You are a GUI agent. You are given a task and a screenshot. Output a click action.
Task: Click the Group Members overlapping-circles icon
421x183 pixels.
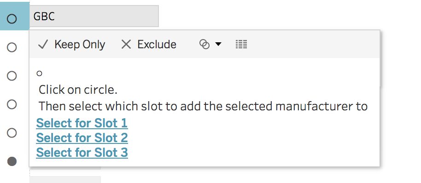click(x=205, y=44)
